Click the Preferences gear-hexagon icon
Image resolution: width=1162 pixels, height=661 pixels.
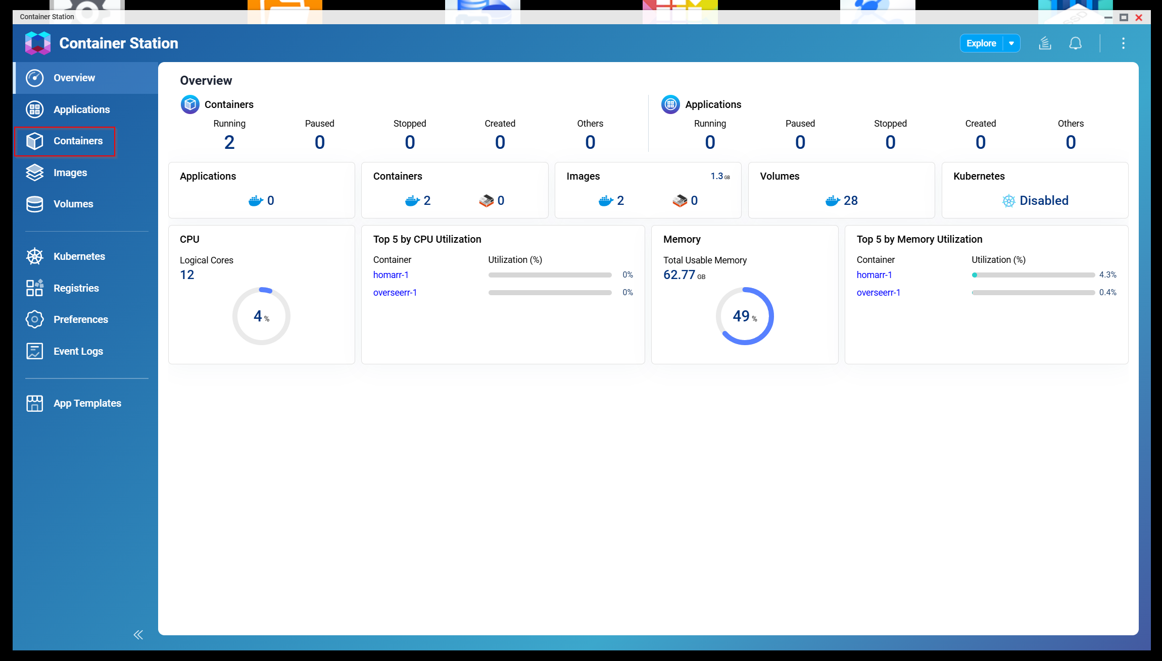click(34, 319)
